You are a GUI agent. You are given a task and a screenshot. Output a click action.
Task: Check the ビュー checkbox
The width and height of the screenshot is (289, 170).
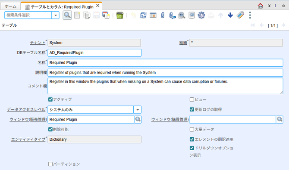tap(192, 99)
